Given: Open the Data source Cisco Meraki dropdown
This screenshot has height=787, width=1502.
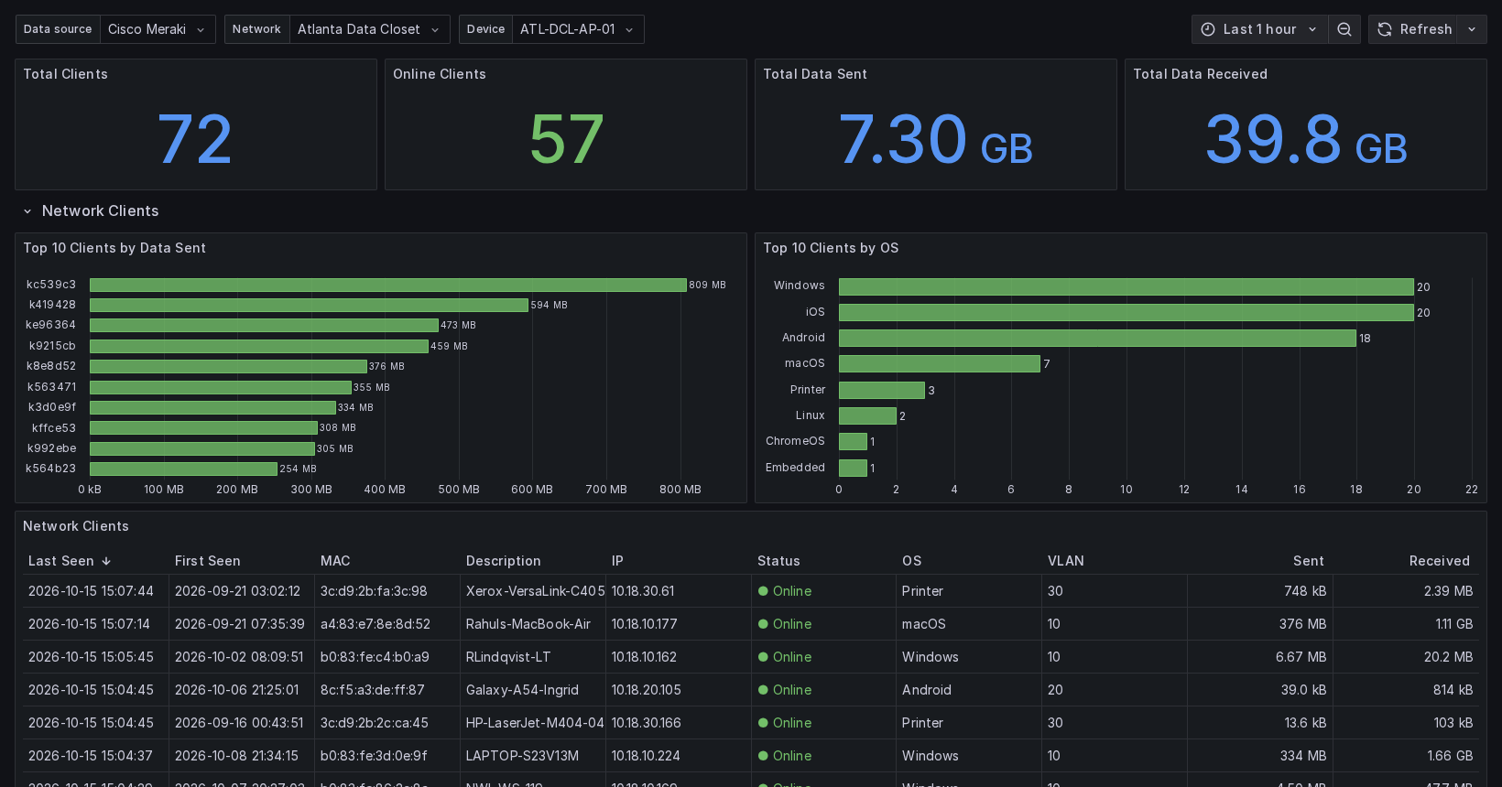Looking at the screenshot, I should coord(158,29).
